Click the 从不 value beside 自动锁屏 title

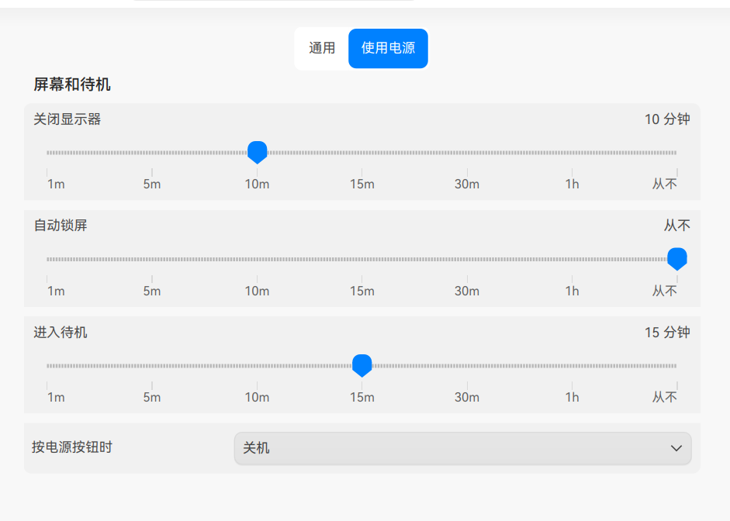click(x=677, y=226)
